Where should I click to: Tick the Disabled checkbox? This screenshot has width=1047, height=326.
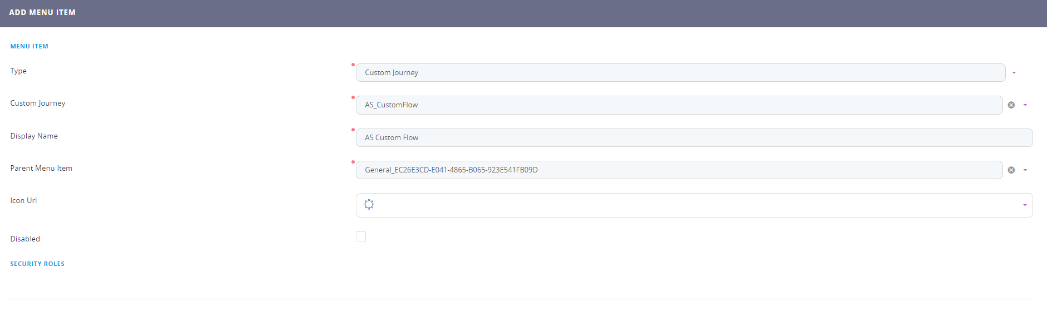(361, 237)
